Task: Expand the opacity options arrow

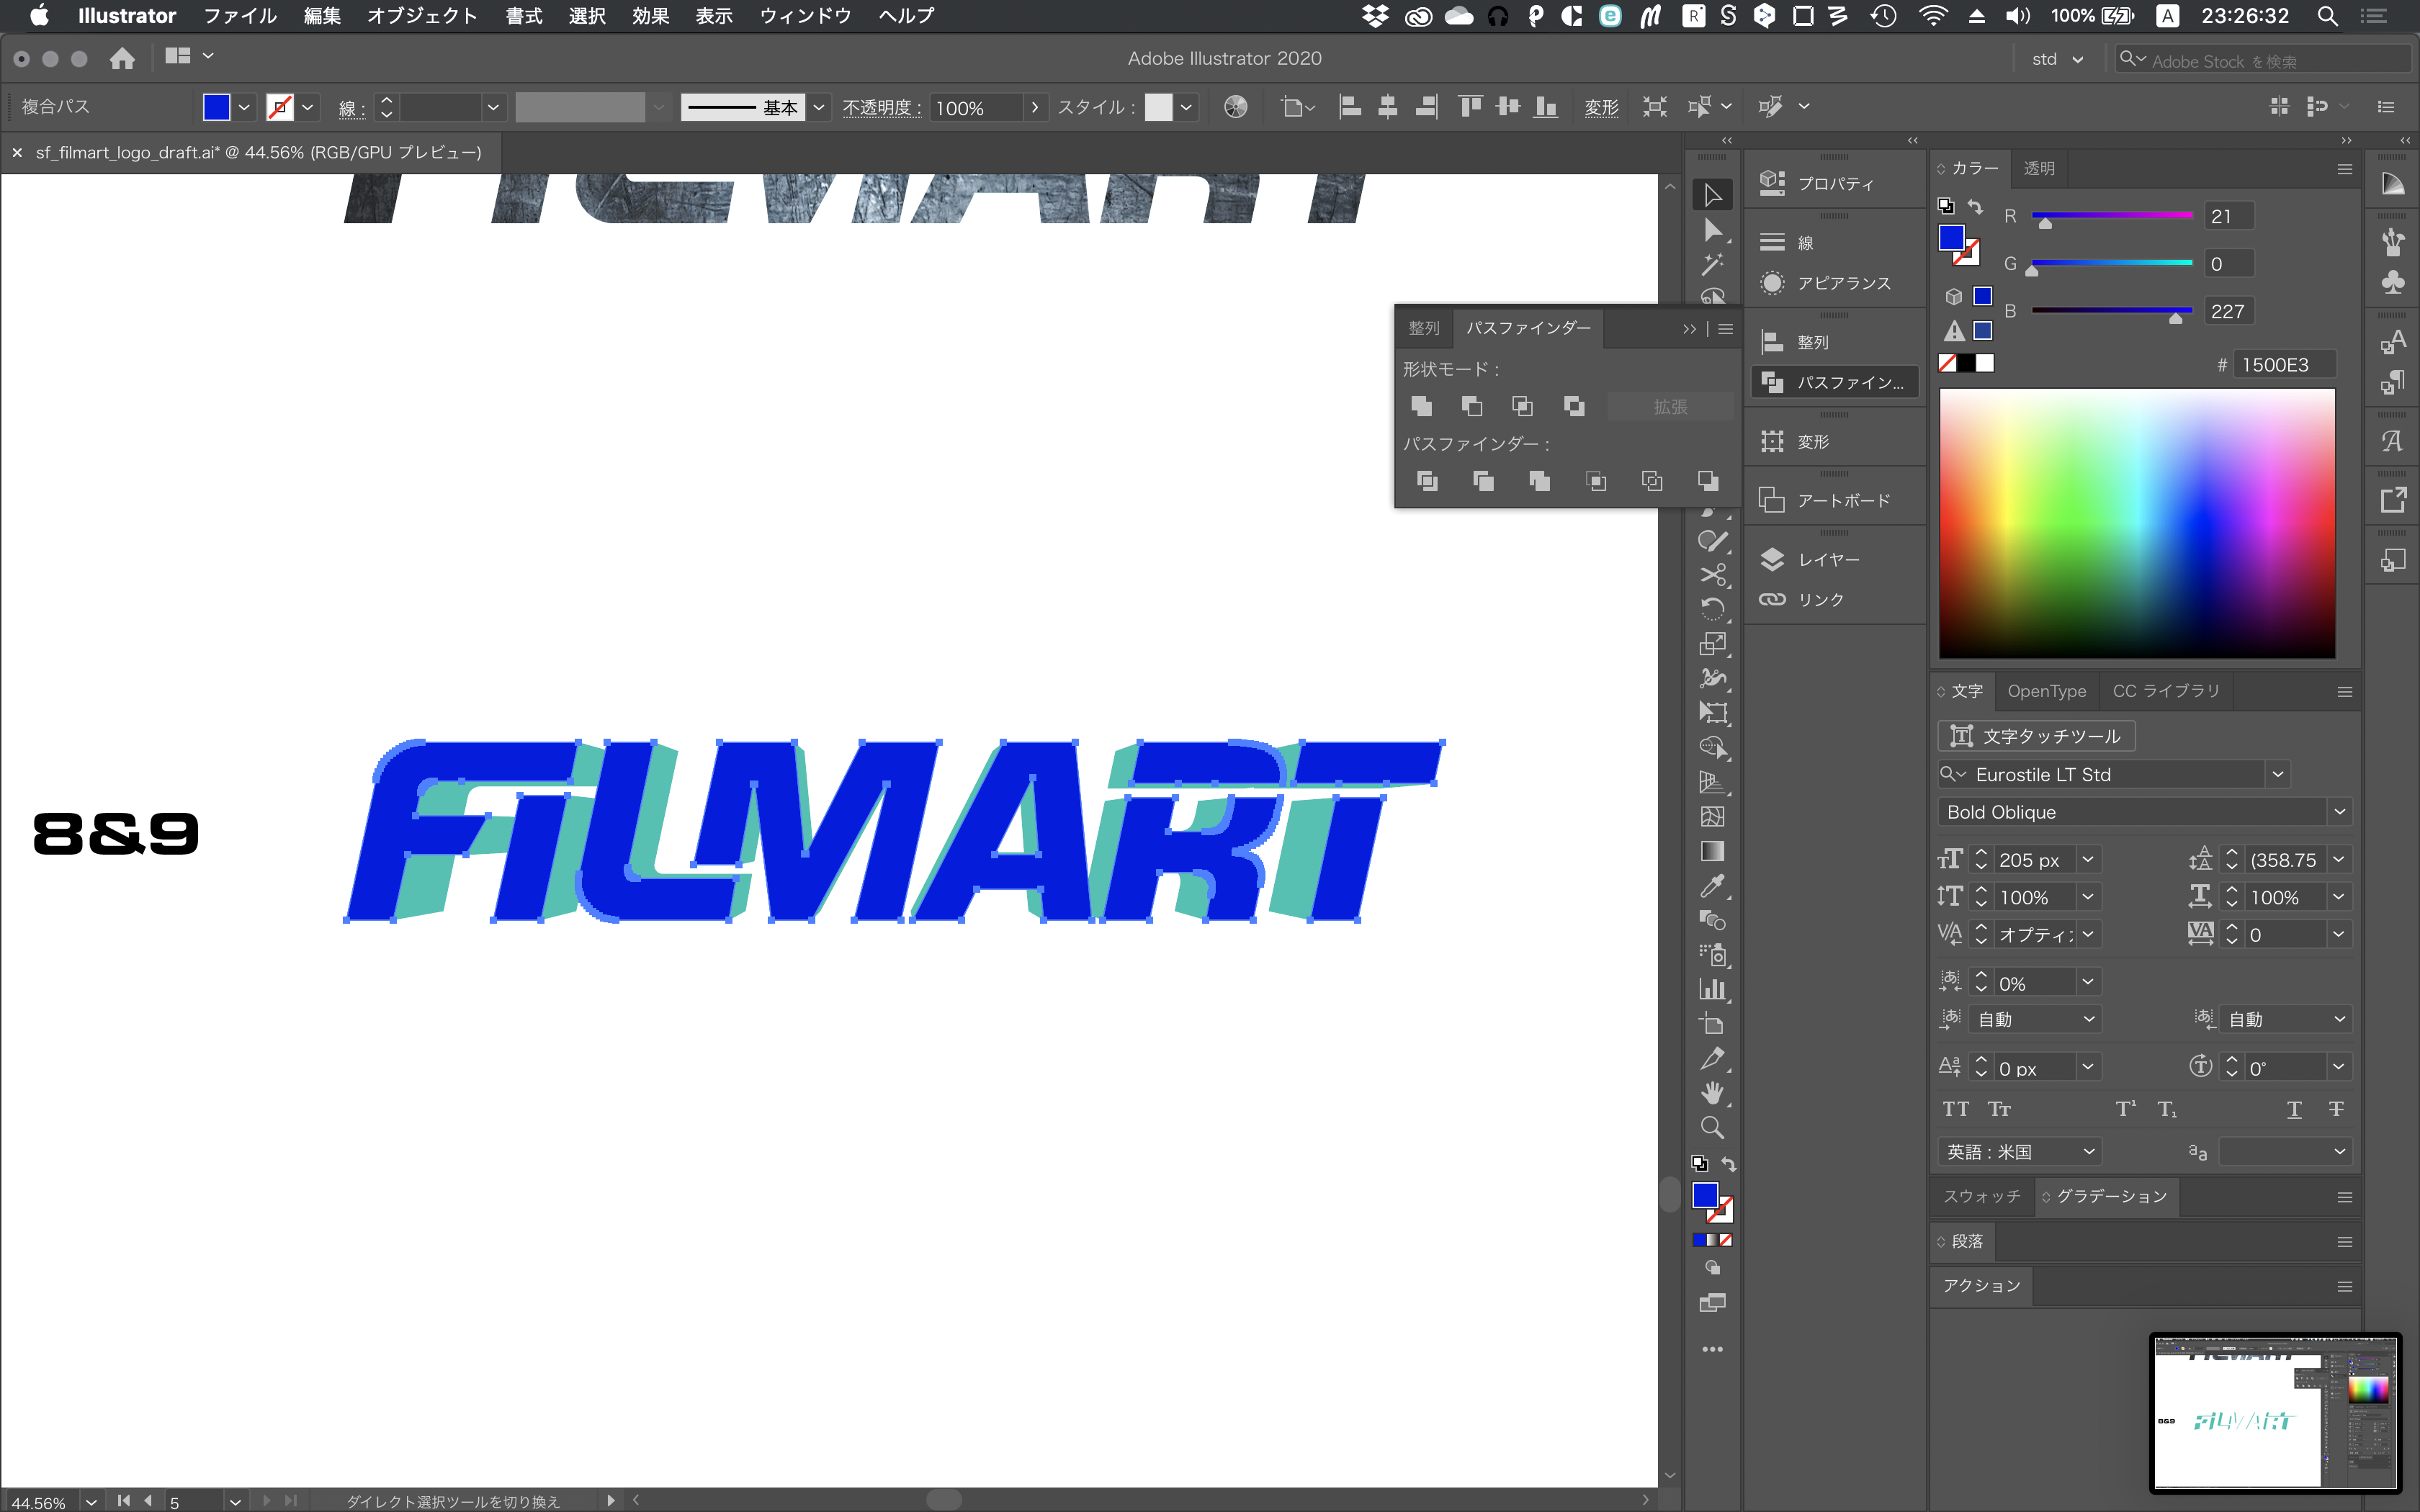Action: (1035, 107)
